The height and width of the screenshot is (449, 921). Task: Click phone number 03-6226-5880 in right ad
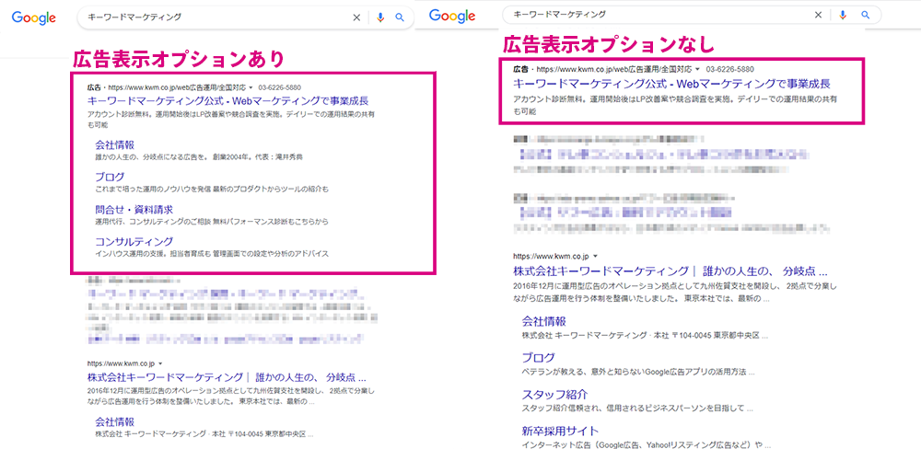click(730, 69)
